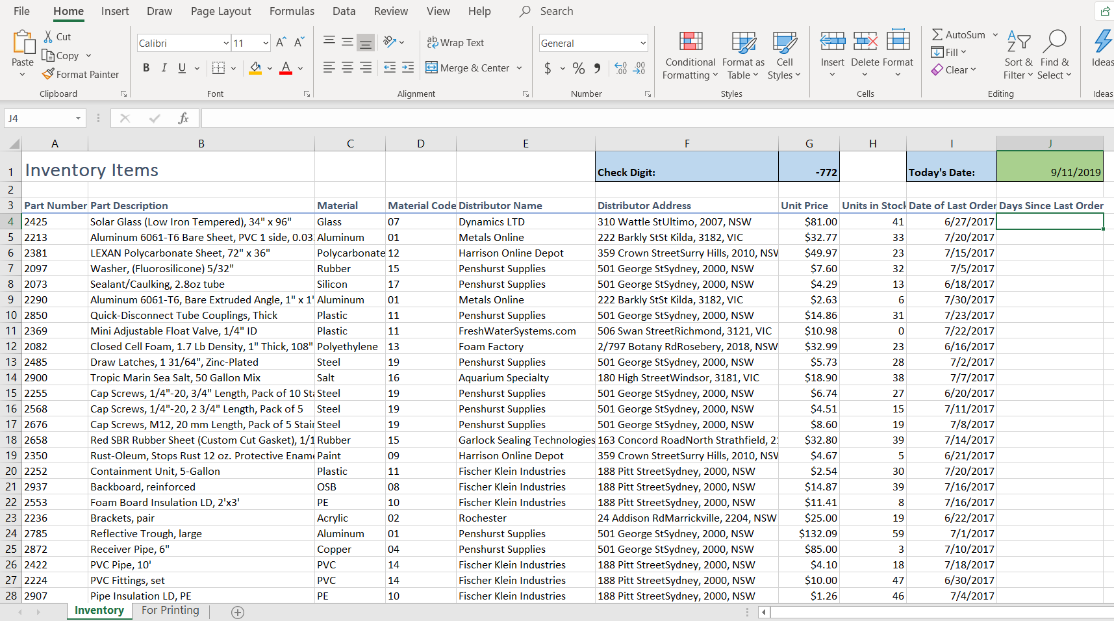Add a new sheet with plus icon

[238, 612]
